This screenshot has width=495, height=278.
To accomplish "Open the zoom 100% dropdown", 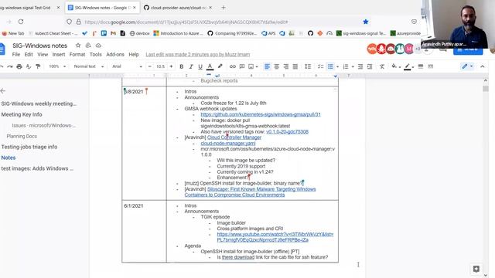I will [57, 66].
